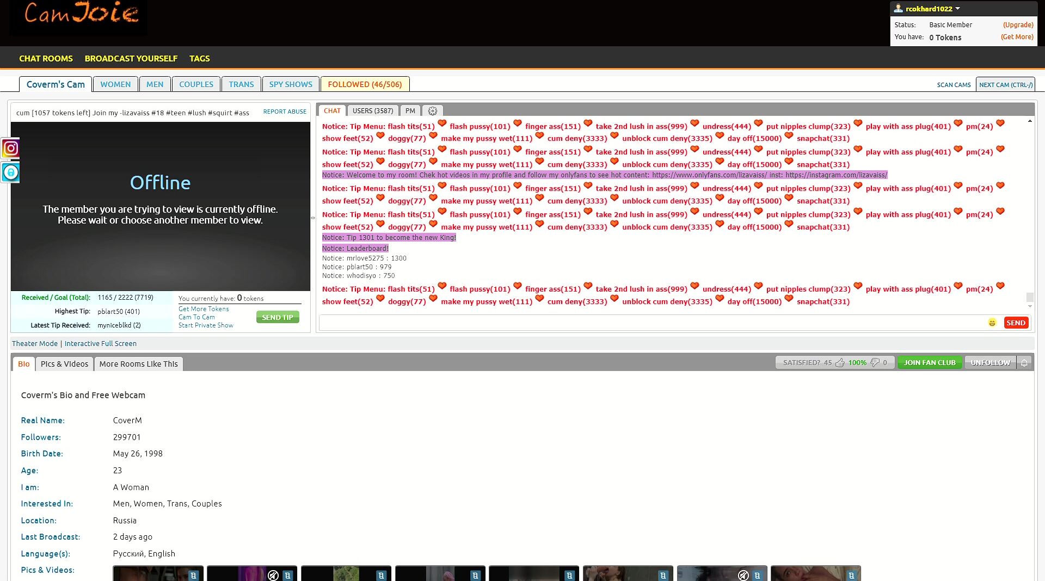Open the FOLLOWED (46/506) tab
The height and width of the screenshot is (581, 1045).
(x=365, y=84)
